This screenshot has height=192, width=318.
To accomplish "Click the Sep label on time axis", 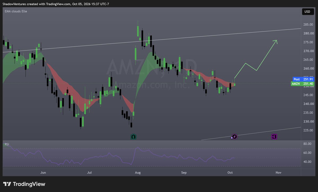I will [184, 172].
